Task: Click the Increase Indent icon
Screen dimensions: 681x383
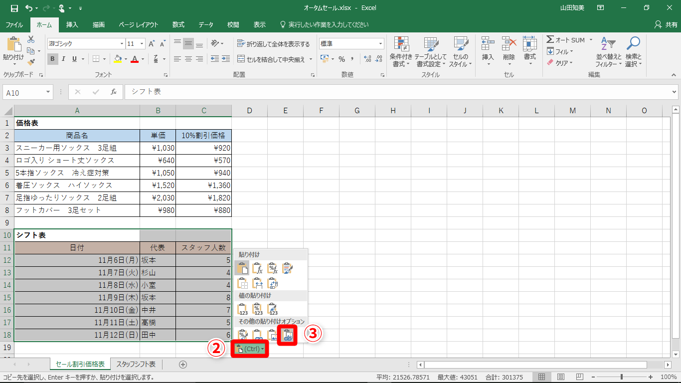Action: click(x=225, y=59)
